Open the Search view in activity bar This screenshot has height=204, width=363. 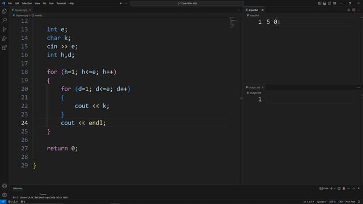click(5, 20)
